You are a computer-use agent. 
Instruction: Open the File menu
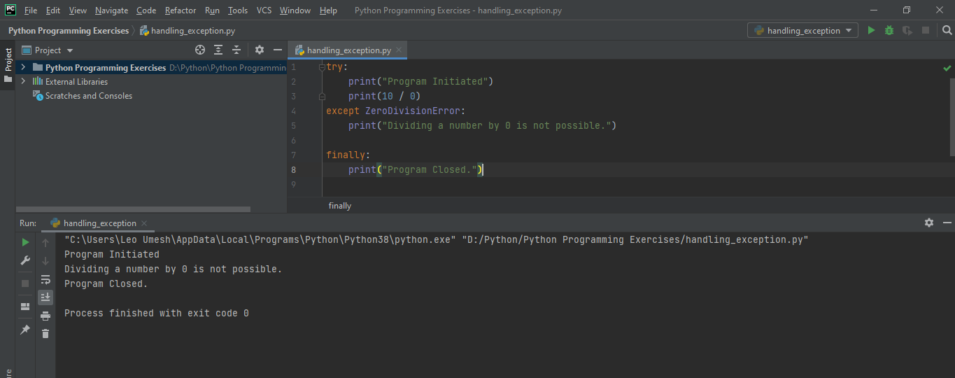[31, 10]
